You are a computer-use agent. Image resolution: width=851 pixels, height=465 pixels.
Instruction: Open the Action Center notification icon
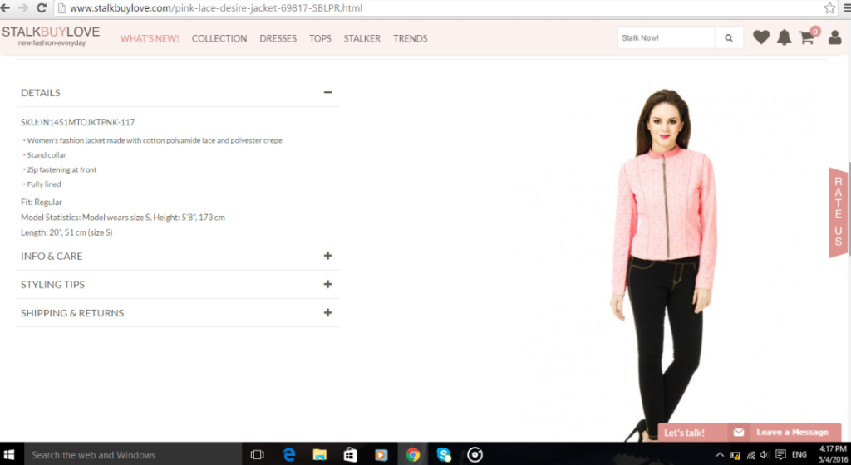(x=780, y=455)
